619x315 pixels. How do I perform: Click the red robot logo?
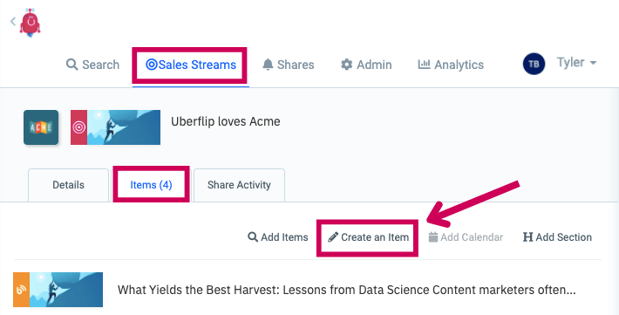pos(31,23)
